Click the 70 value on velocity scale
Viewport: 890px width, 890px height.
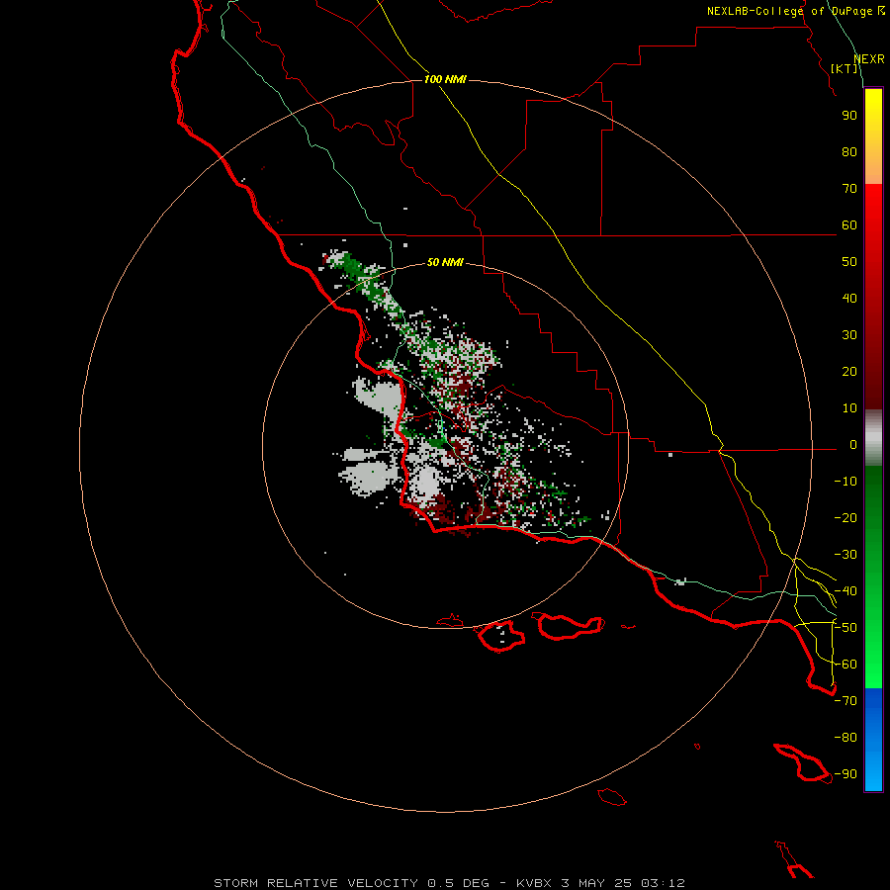coord(849,189)
